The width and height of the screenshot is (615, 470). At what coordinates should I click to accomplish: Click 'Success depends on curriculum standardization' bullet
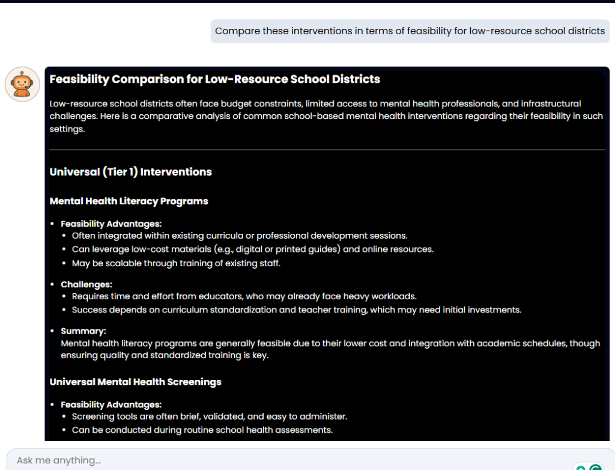click(297, 310)
